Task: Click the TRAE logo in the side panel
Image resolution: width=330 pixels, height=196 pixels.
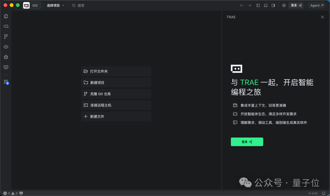Action: pyautogui.click(x=237, y=69)
